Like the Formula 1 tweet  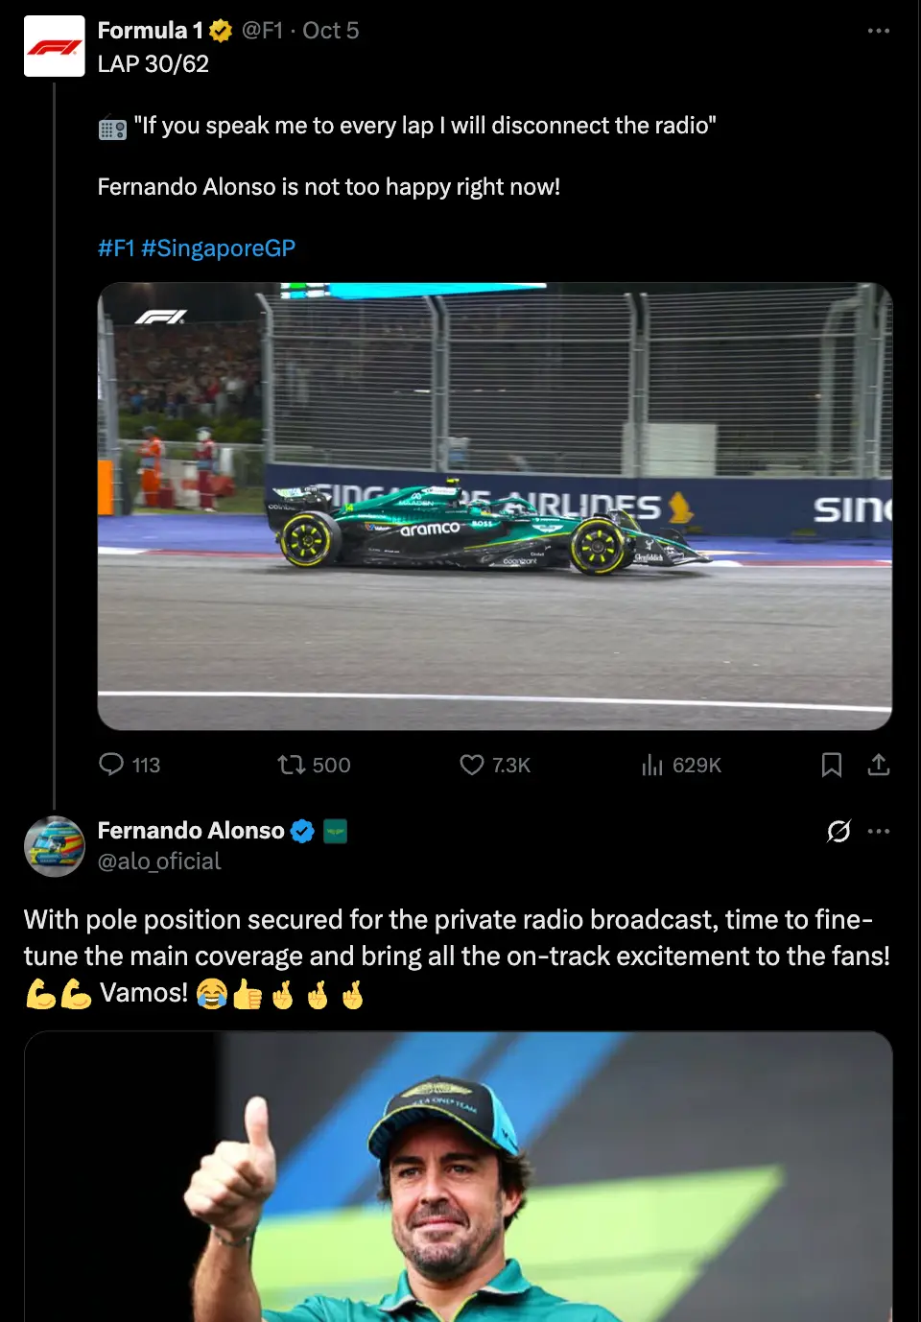494,765
